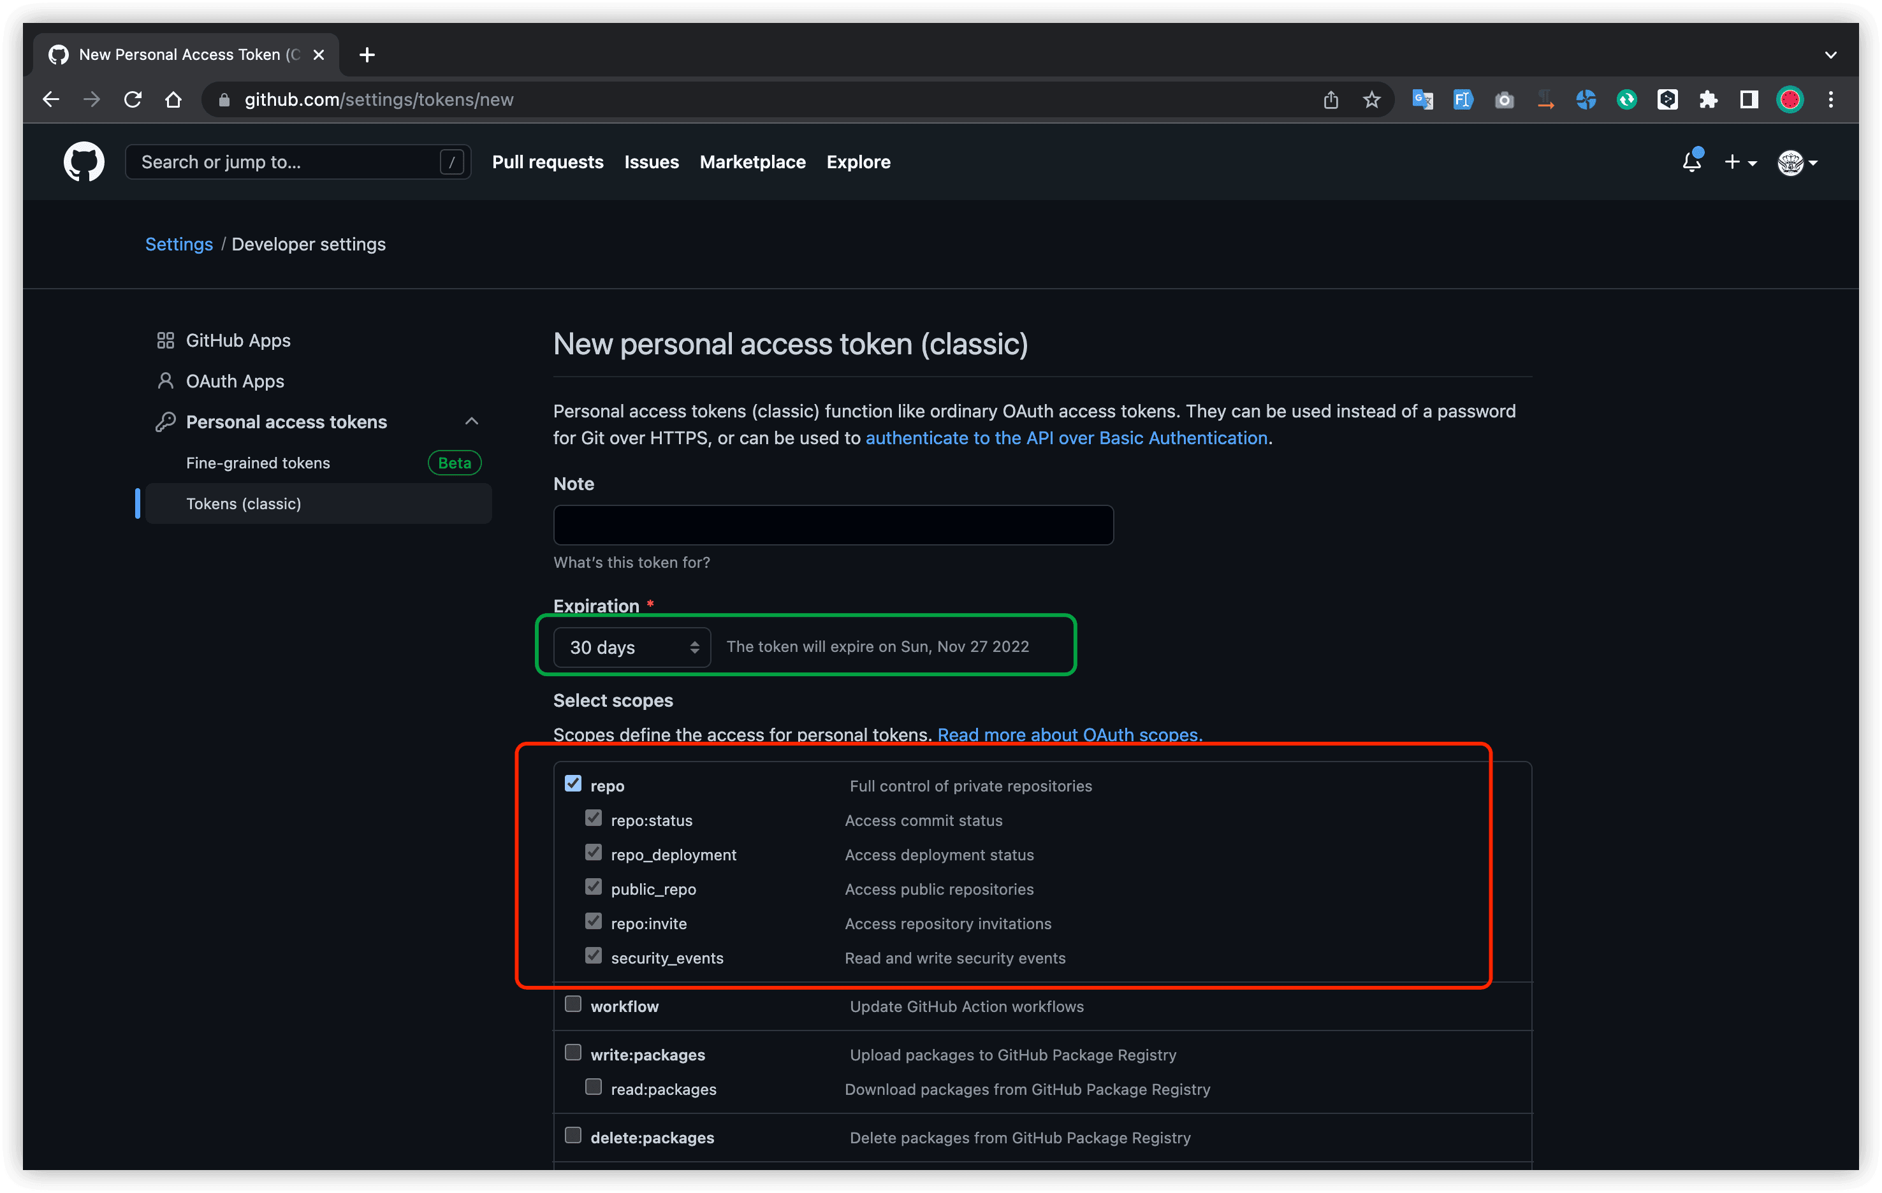Open the Google Translate extension icon
The width and height of the screenshot is (1882, 1193).
pyautogui.click(x=1422, y=99)
